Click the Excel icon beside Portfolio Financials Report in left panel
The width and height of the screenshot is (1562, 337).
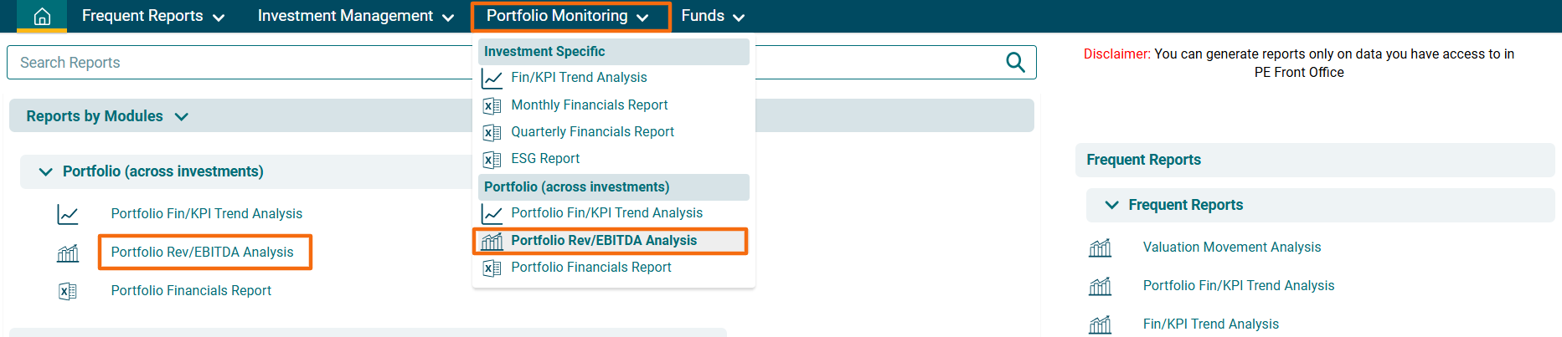click(68, 291)
